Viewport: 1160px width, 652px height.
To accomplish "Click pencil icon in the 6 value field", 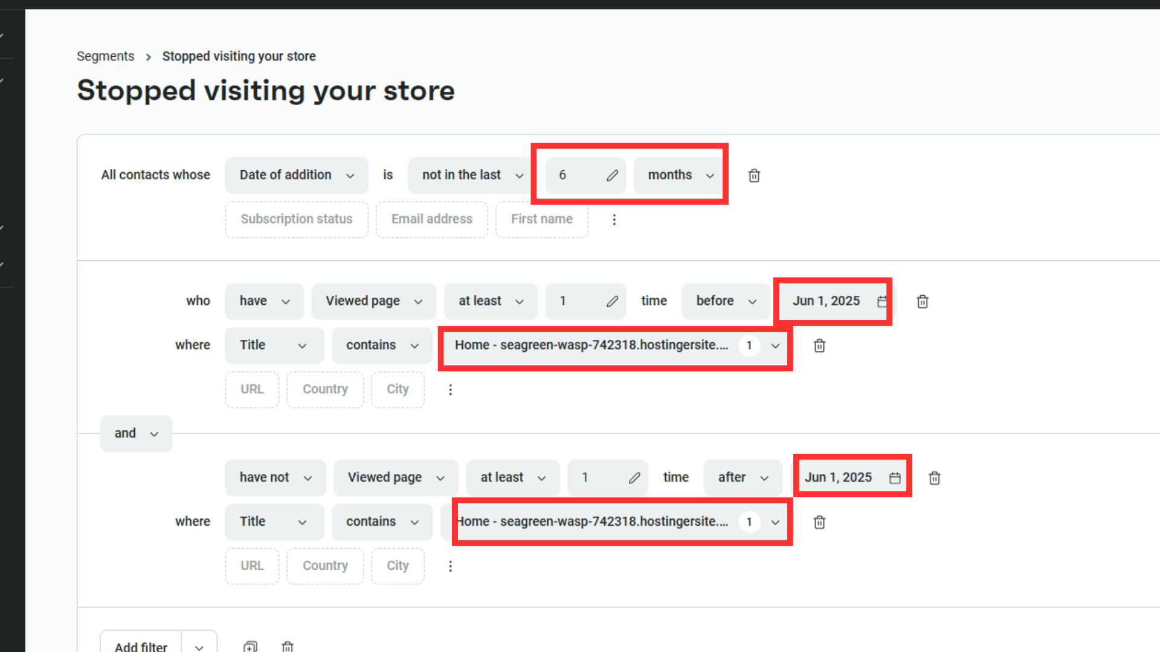I will pos(612,176).
